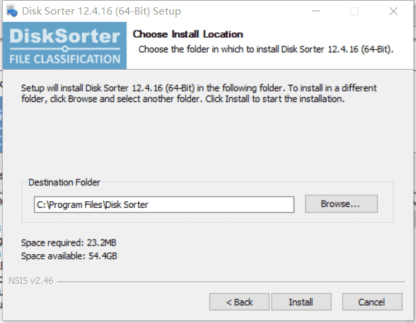This screenshot has height=323, width=416.
Task: Minimize the setup window
Action: [316, 11]
